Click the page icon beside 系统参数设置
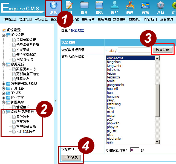The image size is (176, 164). (14, 40)
